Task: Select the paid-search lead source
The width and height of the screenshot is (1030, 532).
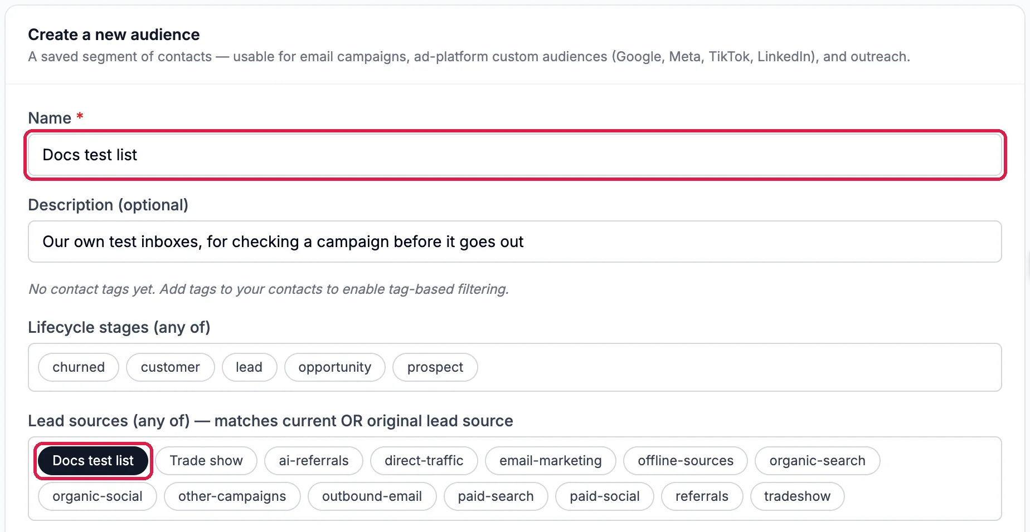Action: click(x=496, y=496)
